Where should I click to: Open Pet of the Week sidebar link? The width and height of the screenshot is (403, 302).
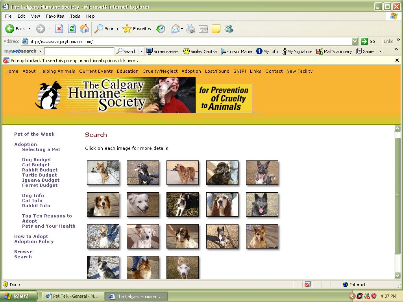pyautogui.click(x=34, y=134)
